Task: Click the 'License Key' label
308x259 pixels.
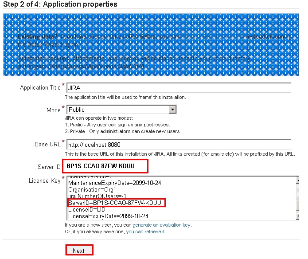Action: (45, 181)
